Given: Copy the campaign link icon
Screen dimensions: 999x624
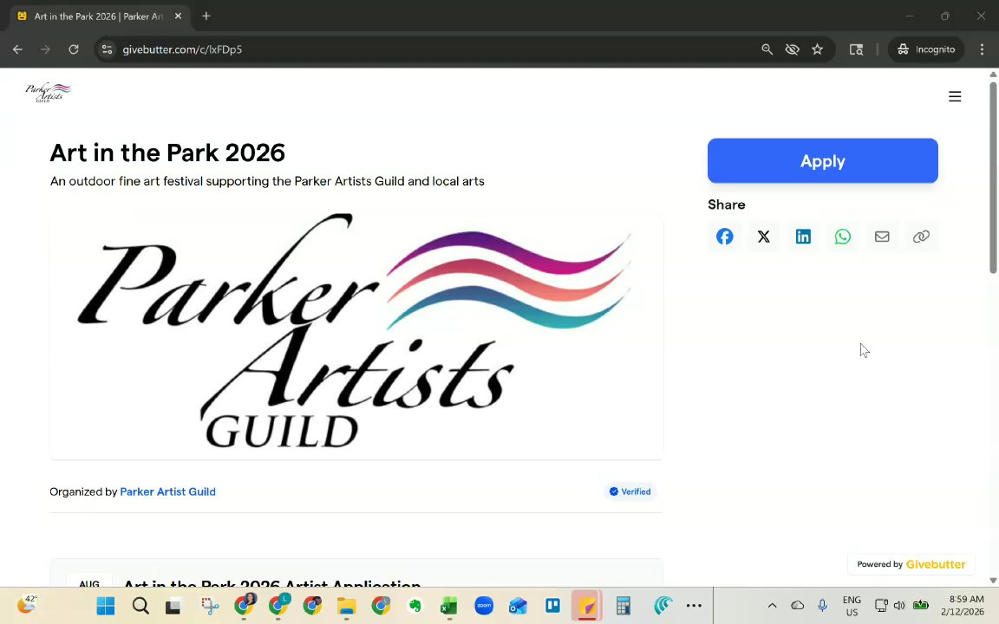Looking at the screenshot, I should click(x=921, y=237).
